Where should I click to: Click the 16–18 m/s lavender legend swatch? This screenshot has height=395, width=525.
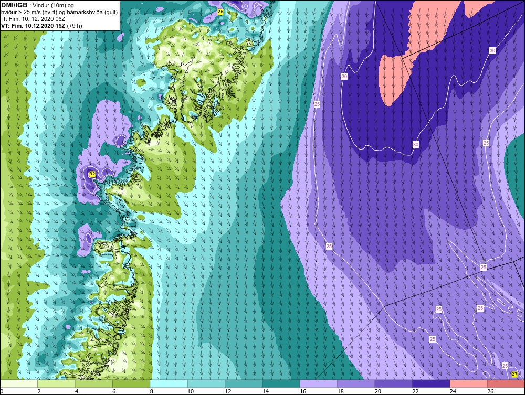[319, 383]
